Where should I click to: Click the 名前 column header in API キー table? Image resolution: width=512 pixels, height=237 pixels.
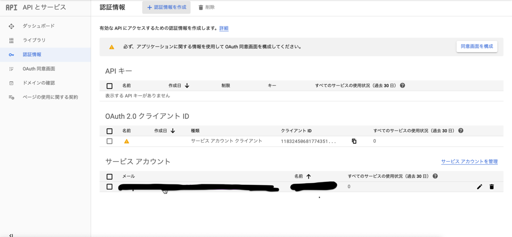[127, 85]
